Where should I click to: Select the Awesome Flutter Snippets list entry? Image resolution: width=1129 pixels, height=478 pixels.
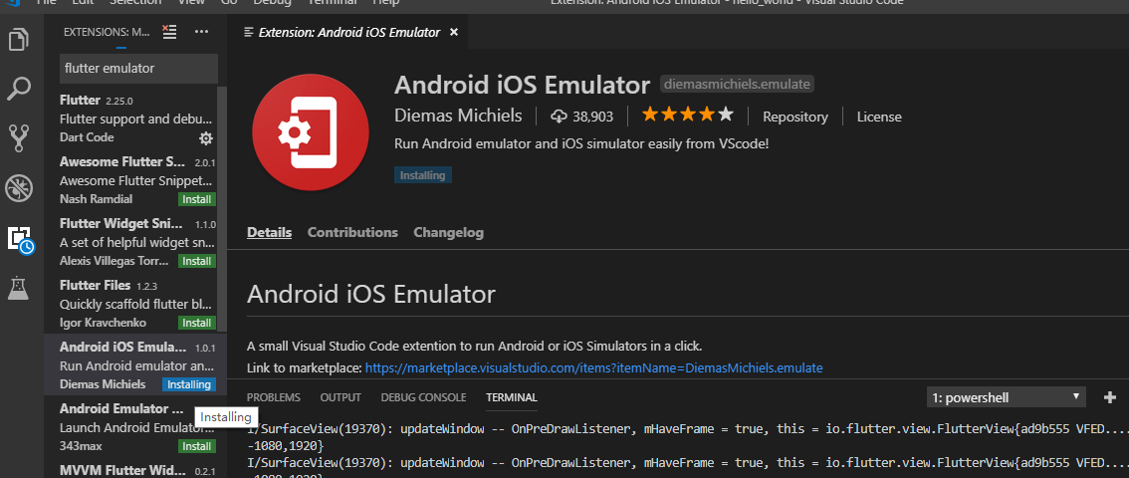tap(135, 180)
